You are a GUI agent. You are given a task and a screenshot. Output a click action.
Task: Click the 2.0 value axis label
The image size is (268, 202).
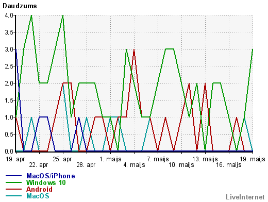pyautogui.click(x=9, y=83)
